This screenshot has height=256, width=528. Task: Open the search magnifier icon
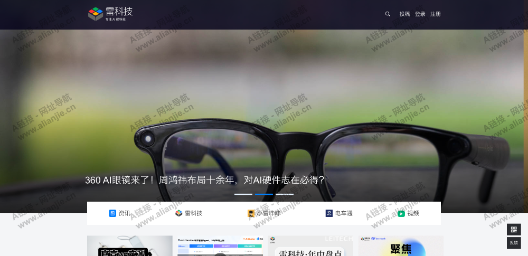point(388,14)
